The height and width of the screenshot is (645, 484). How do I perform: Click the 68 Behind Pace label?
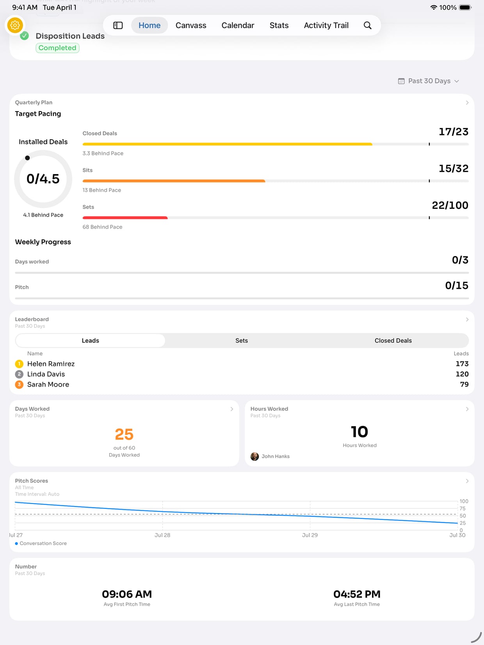pos(102,227)
